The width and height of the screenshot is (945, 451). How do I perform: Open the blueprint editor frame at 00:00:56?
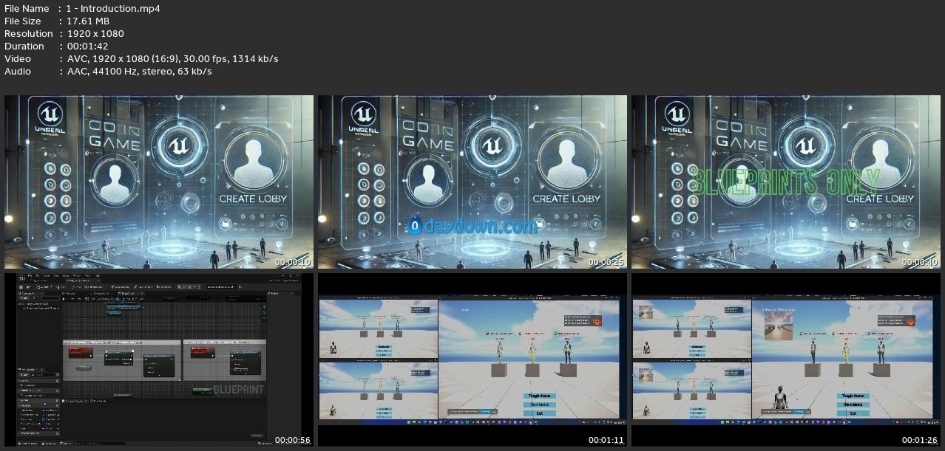pyautogui.click(x=158, y=359)
